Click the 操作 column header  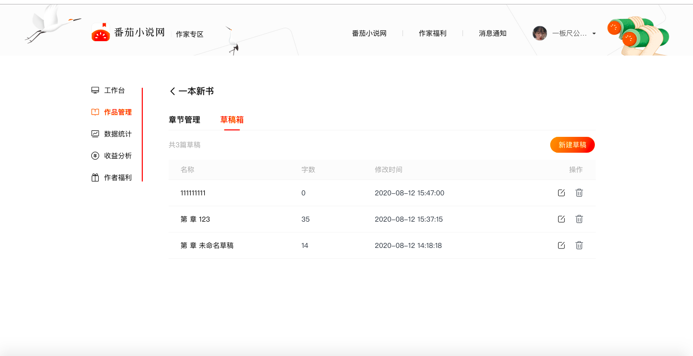[x=576, y=170]
